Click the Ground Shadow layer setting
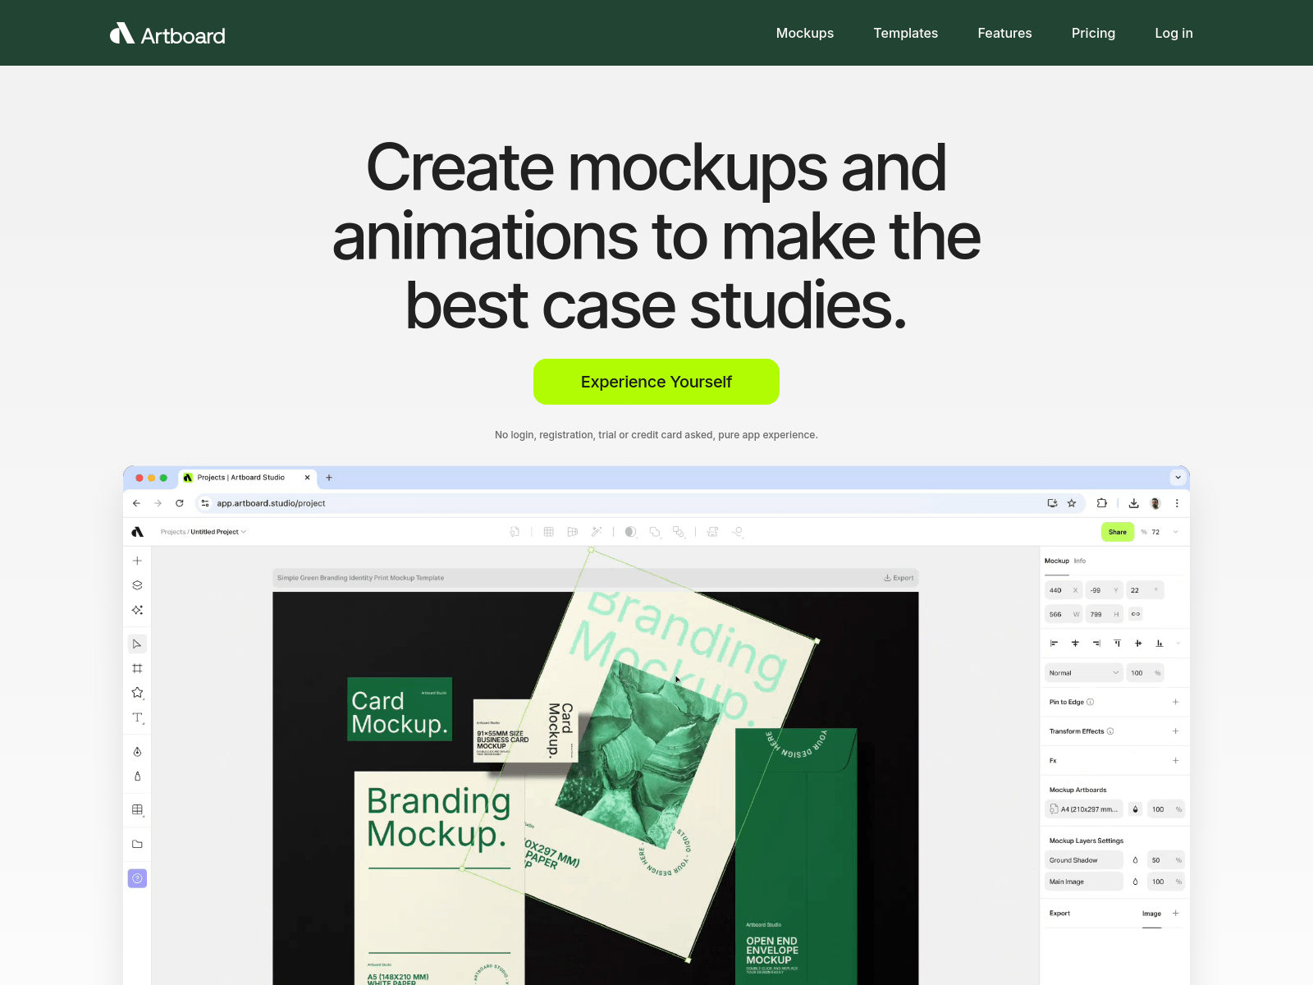The width and height of the screenshot is (1313, 985). [1083, 860]
